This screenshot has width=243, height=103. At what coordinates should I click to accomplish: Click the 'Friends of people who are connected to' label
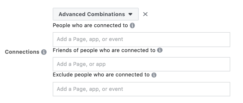point(104,50)
